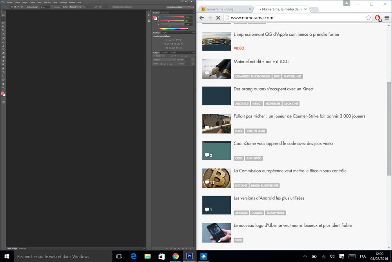Enable Add to selection mode
The image size is (392, 262).
click(x=15, y=7)
